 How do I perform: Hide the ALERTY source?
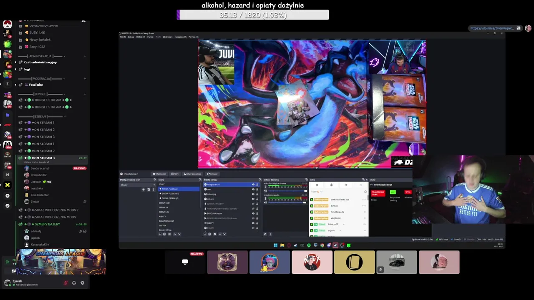253,223
